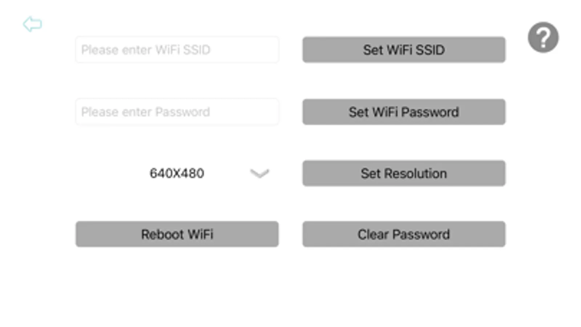Select the "Please enter Password" box
Image resolution: width=581 pixels, height=327 pixels.
177,112
